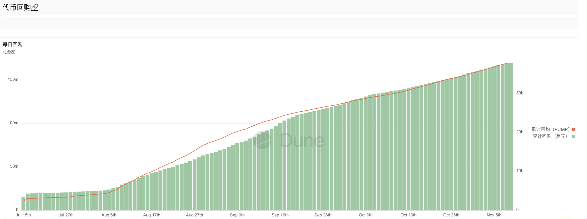Toggle the 累计回购（美元）legend label
Image resolution: width=587 pixels, height=219 pixels.
pos(550,136)
